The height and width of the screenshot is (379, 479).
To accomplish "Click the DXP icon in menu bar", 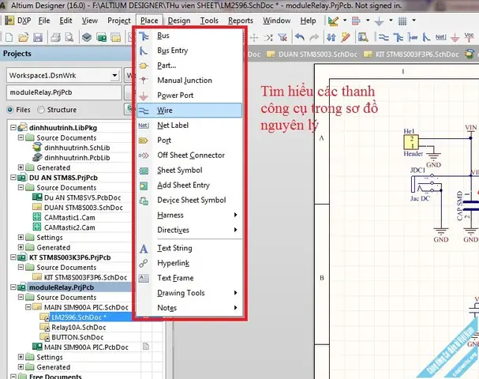I will pos(9,21).
